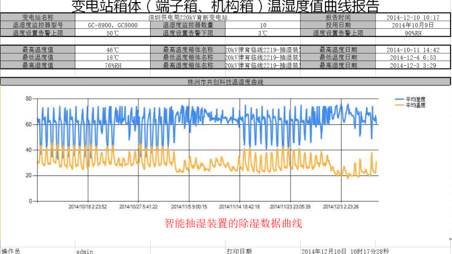Click the humidity alarm limit cell 90%RH
The image size is (452, 254).
(413, 33)
